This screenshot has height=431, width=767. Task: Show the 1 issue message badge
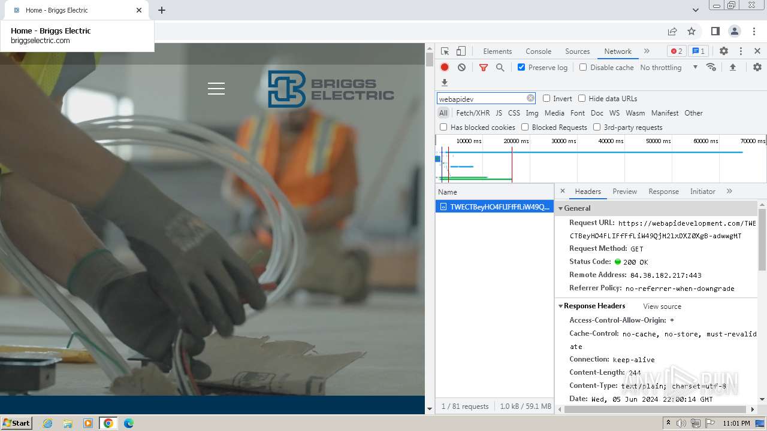697,51
